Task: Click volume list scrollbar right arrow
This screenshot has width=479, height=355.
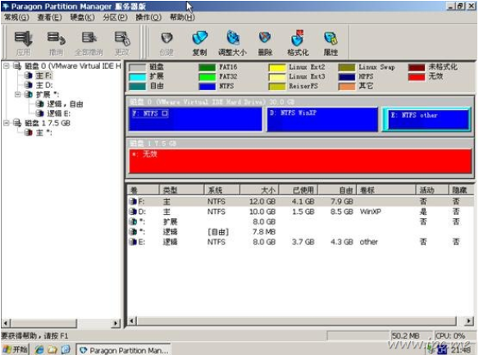Action: click(x=469, y=321)
